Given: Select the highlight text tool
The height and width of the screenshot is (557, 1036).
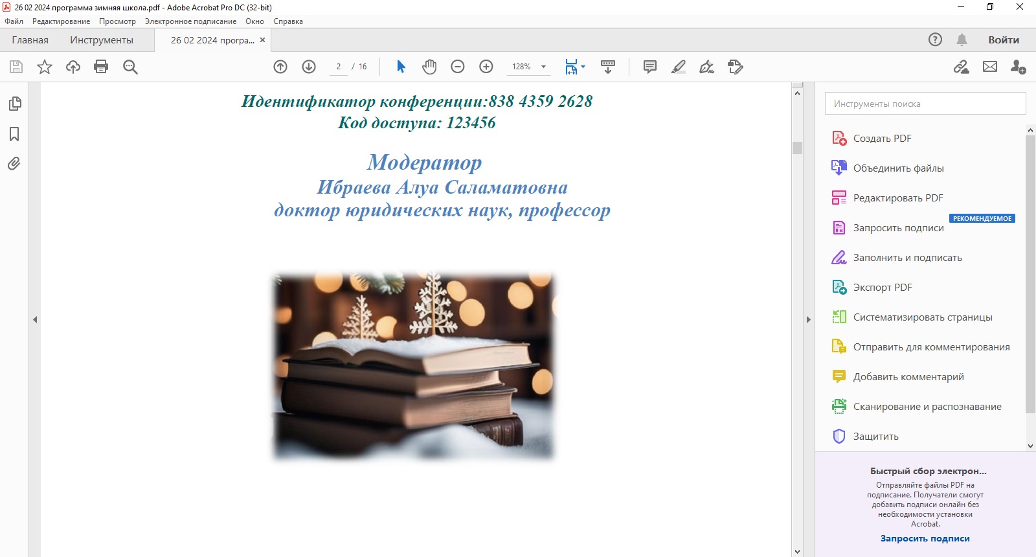Looking at the screenshot, I should [x=679, y=67].
